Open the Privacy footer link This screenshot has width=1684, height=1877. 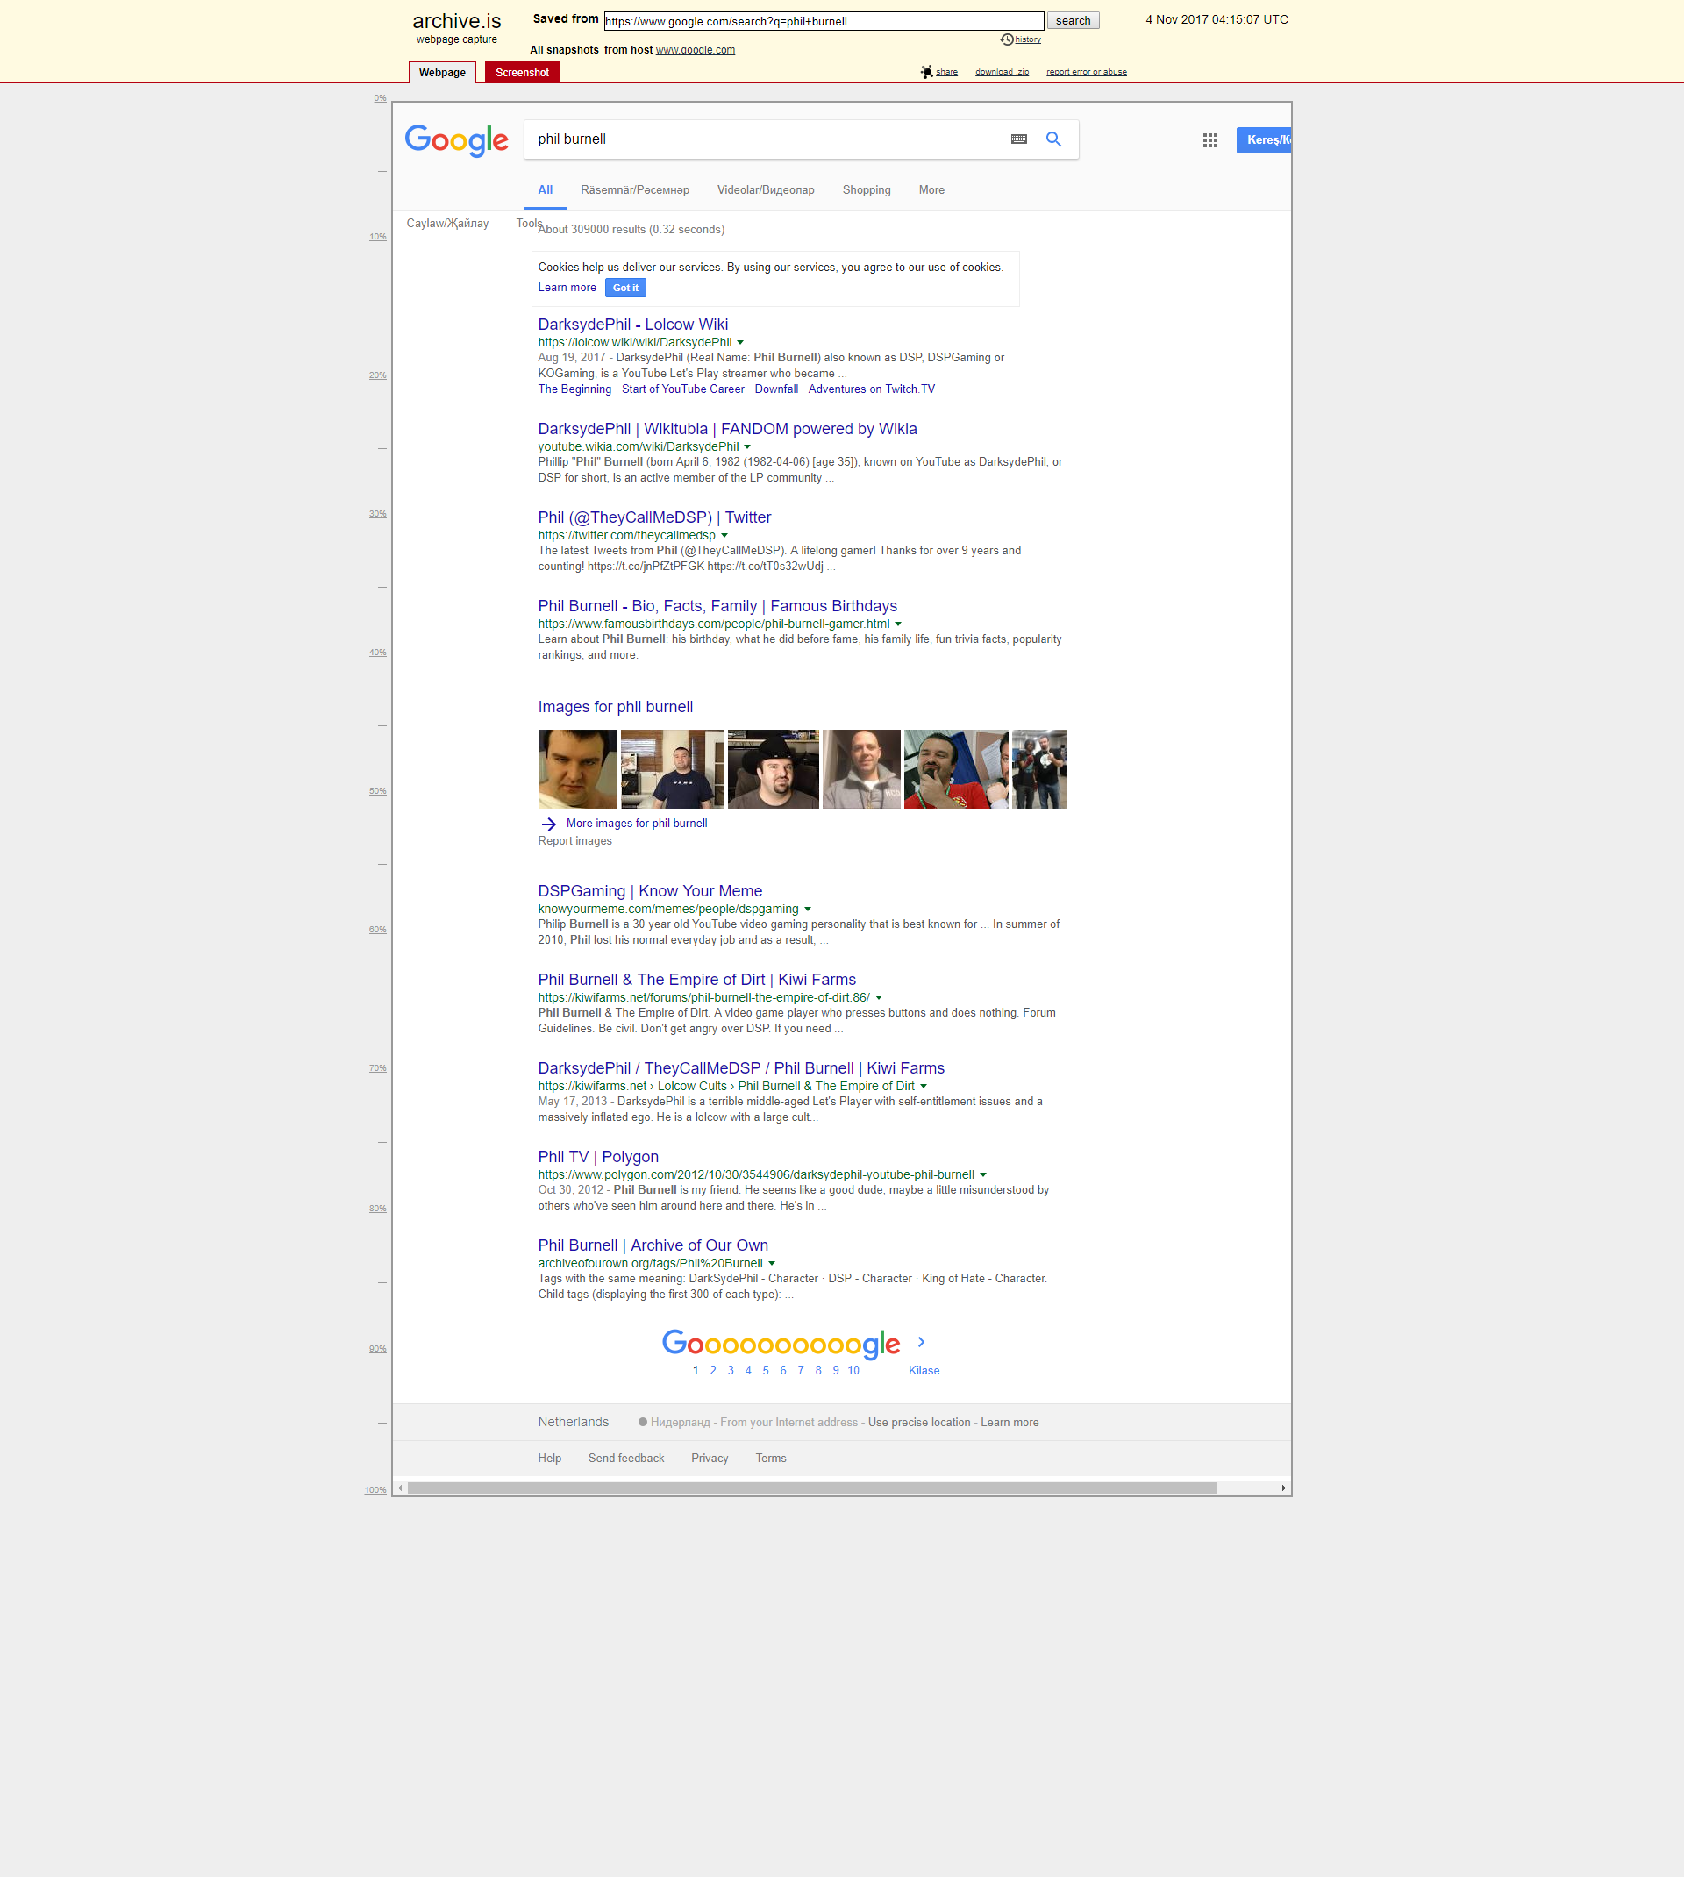pyautogui.click(x=710, y=1459)
